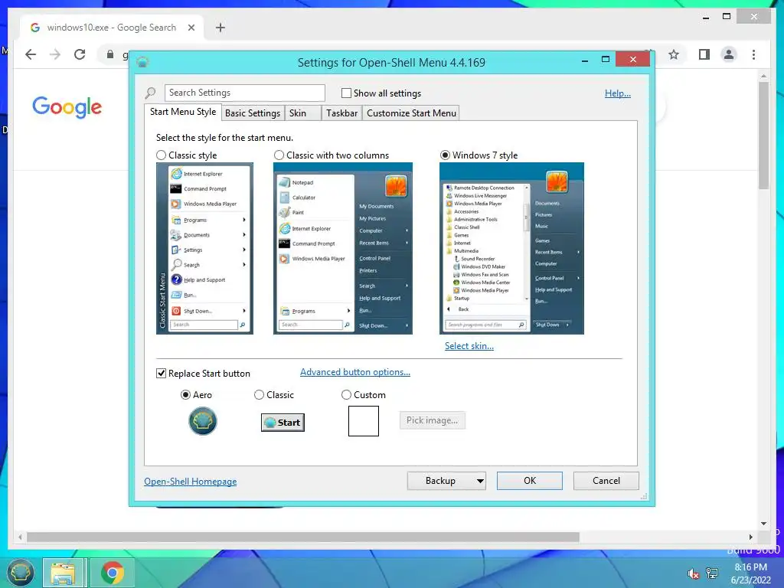Open the Taskbar tab

tap(341, 113)
